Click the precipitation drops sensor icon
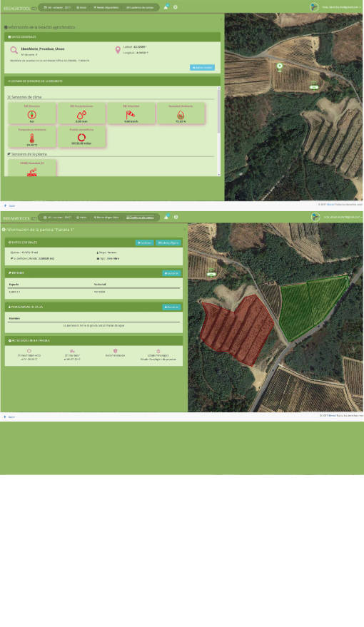364x627 pixels. click(81, 115)
